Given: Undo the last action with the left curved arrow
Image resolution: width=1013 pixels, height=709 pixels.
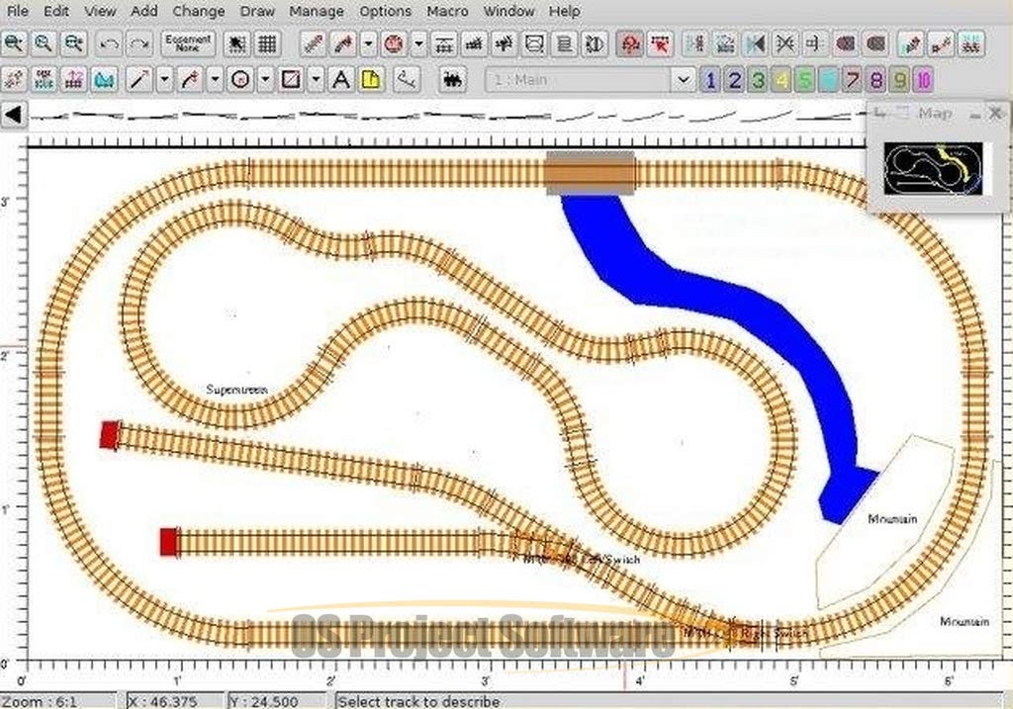Looking at the screenshot, I should tap(109, 44).
